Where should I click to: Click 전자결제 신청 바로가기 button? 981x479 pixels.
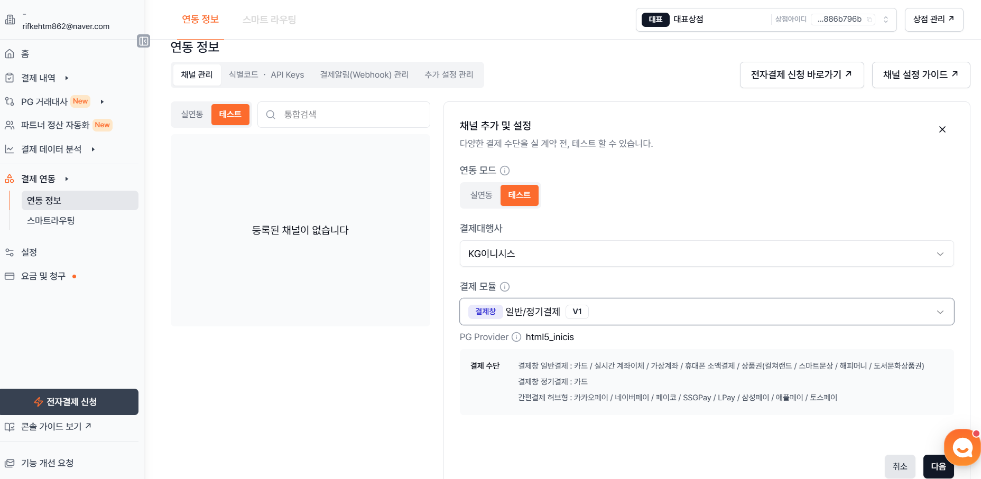(x=802, y=75)
